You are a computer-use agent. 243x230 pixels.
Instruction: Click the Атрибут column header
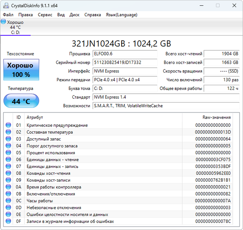[x=34, y=117]
